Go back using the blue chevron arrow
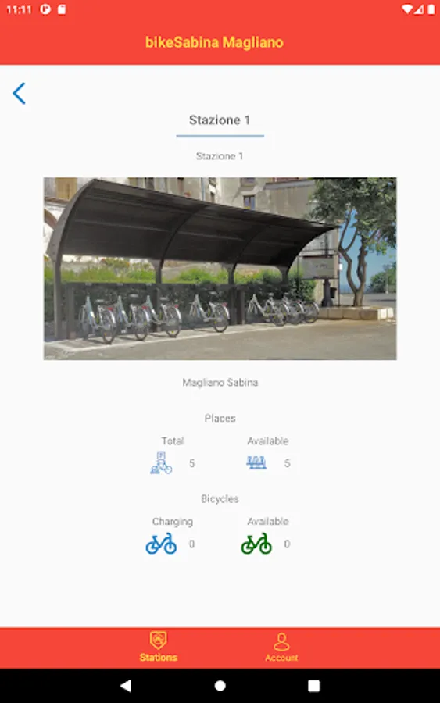This screenshot has width=440, height=703. click(x=19, y=94)
